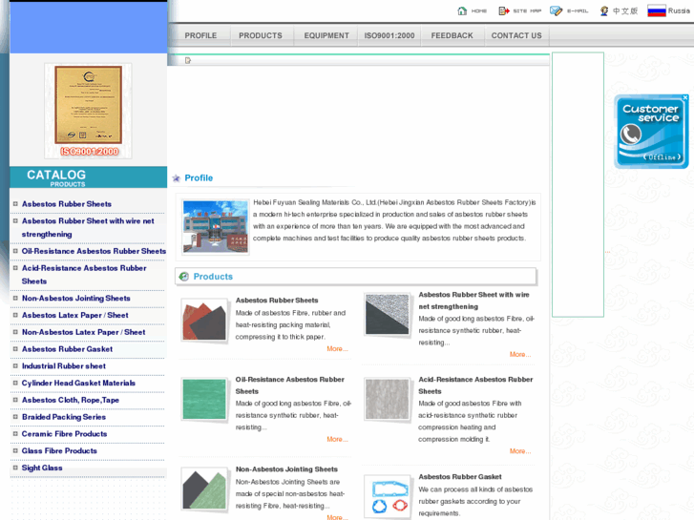Image resolution: width=694 pixels, height=520 pixels.
Task: Open the PRODUCTS menu tab
Action: [x=261, y=35]
